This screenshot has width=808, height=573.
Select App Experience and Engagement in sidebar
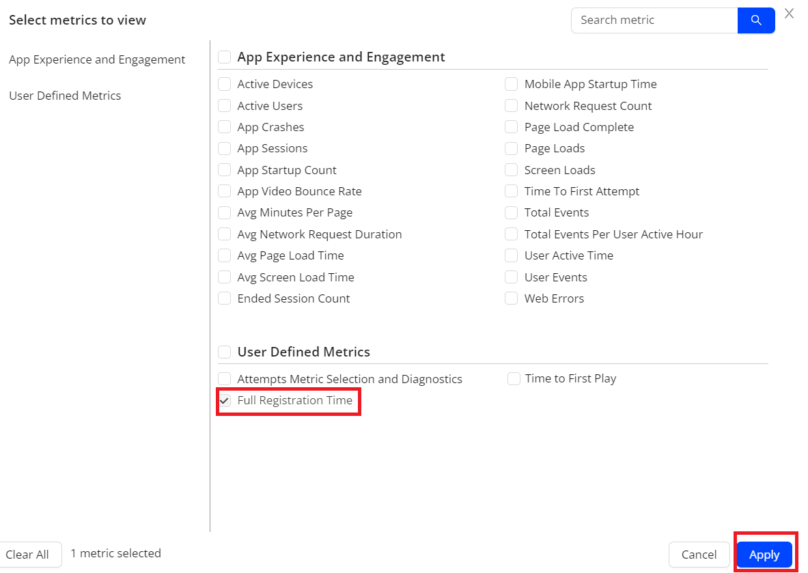(x=97, y=59)
